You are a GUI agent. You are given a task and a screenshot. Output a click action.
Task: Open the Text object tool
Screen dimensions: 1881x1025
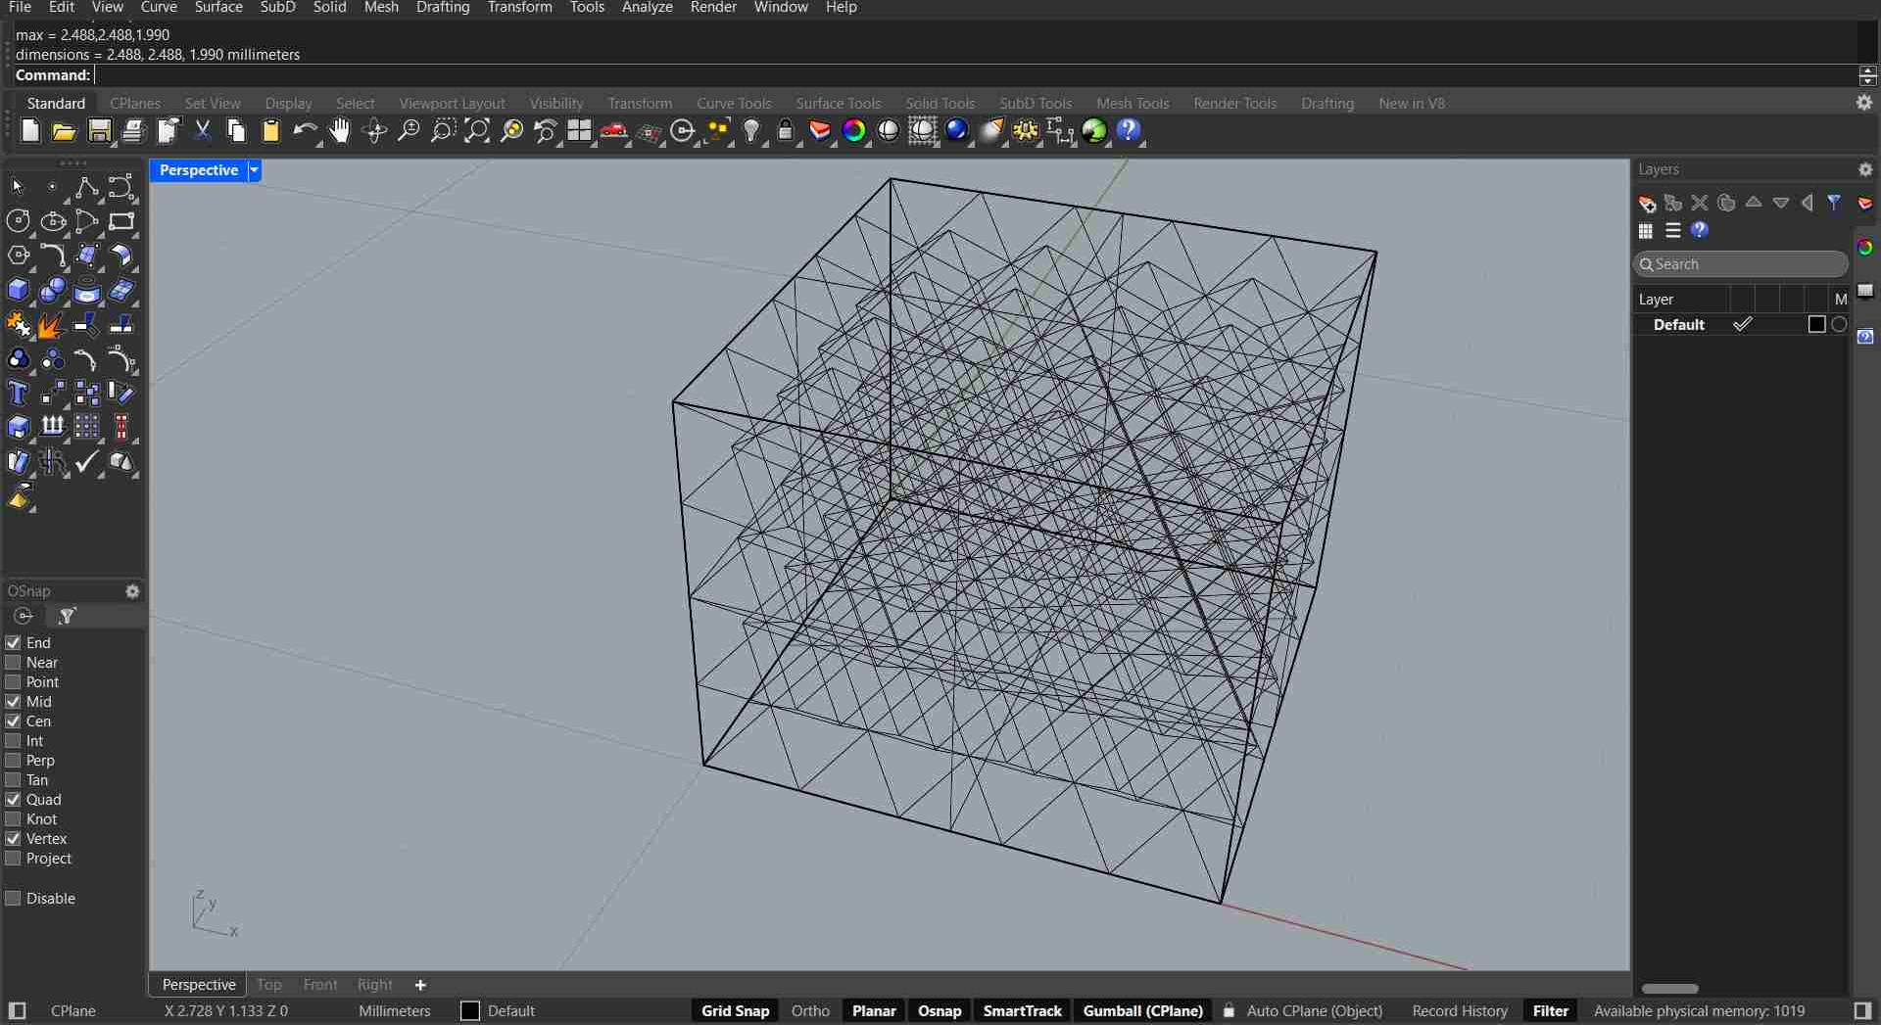18,394
